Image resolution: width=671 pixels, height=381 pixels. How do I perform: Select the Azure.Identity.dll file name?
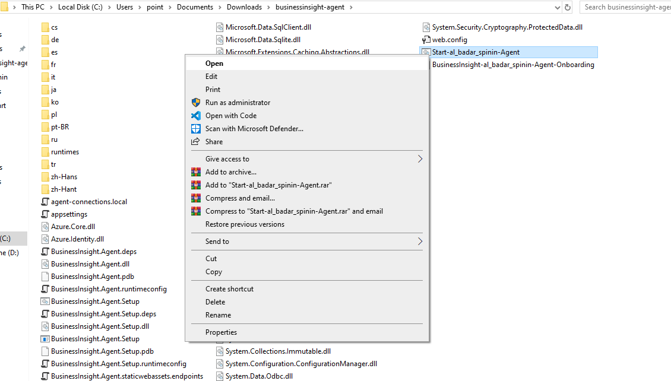click(77, 239)
